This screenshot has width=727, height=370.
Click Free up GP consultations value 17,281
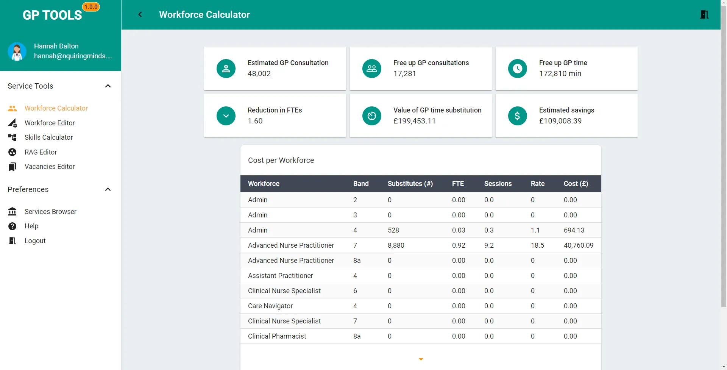405,73
